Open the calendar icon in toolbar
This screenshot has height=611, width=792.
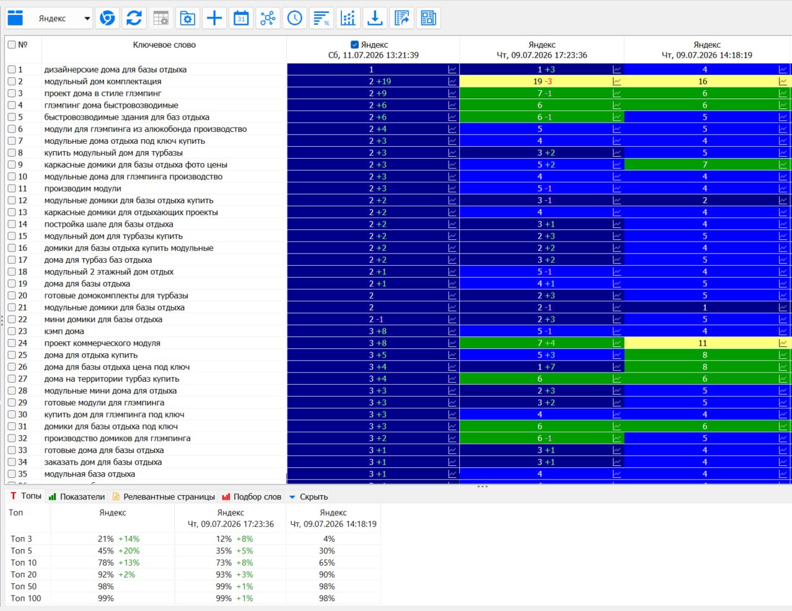241,18
